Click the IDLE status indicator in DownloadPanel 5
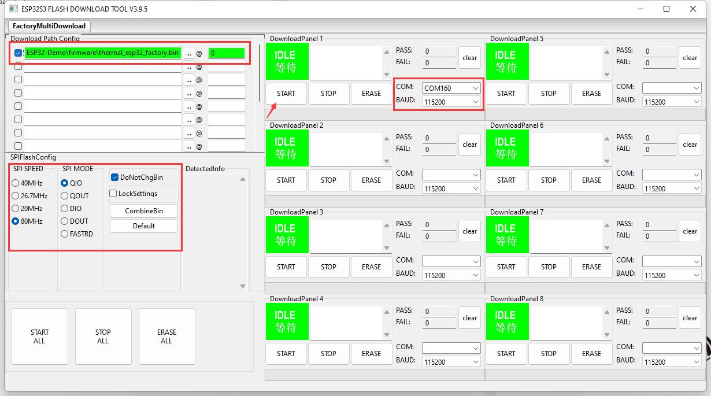Image resolution: width=711 pixels, height=396 pixels. pos(507,61)
